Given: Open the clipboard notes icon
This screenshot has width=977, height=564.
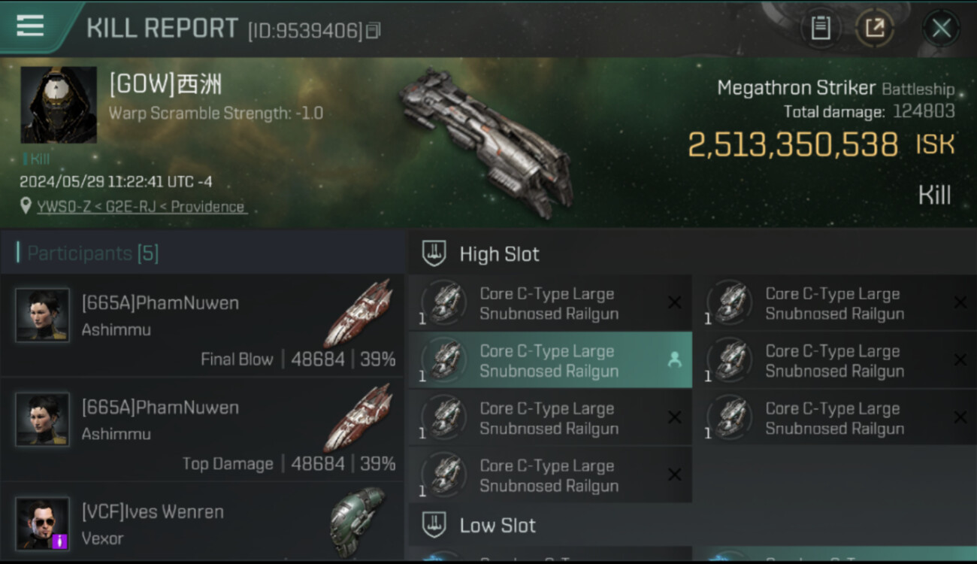Looking at the screenshot, I should (820, 29).
